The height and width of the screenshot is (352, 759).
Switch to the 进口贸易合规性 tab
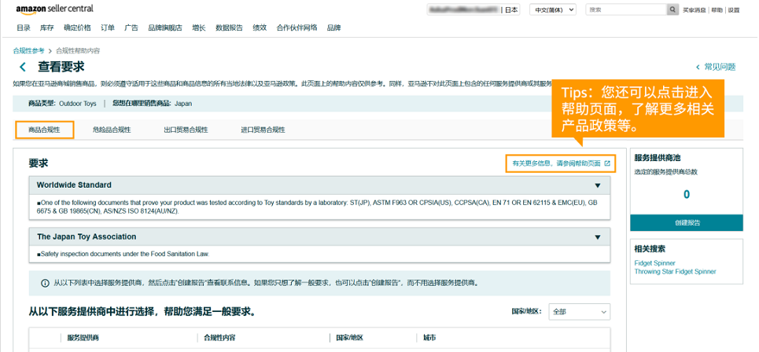tap(263, 130)
